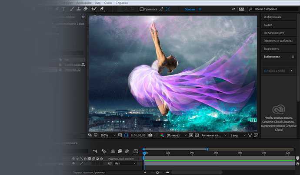
Task: Toggle the layer's quality slash switch
Action: [x=81, y=163]
